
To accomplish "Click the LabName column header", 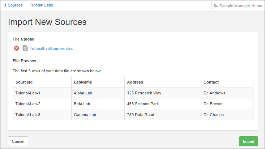I will 82,82.
